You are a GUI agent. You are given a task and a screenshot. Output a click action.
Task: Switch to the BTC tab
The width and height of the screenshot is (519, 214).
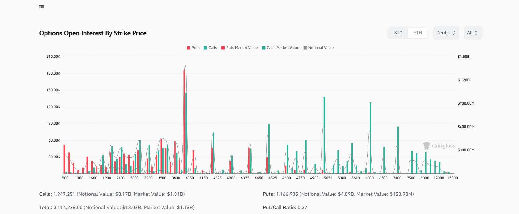398,33
